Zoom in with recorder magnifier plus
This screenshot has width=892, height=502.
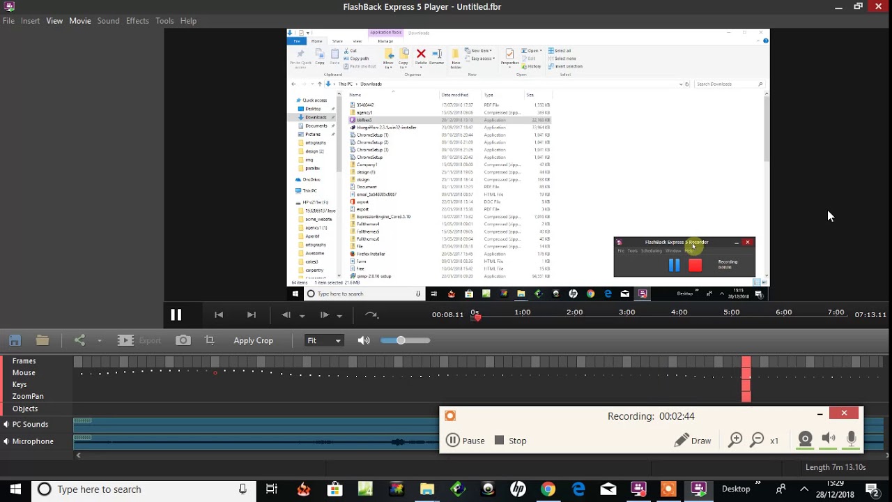coord(735,440)
